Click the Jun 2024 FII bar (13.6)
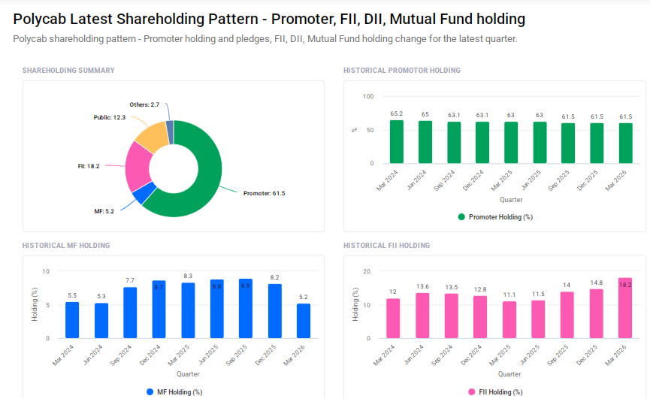 [422, 316]
